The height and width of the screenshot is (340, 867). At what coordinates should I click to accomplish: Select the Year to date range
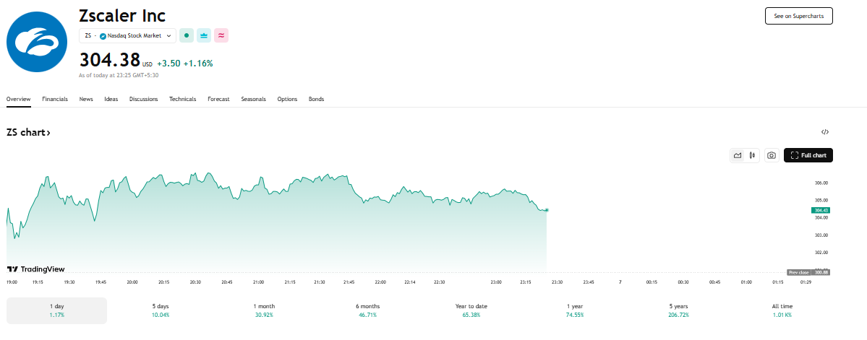(471, 310)
